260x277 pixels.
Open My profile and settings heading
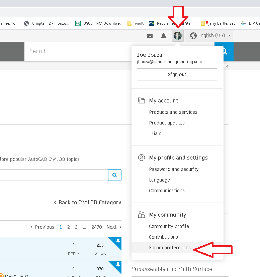[x=178, y=158]
